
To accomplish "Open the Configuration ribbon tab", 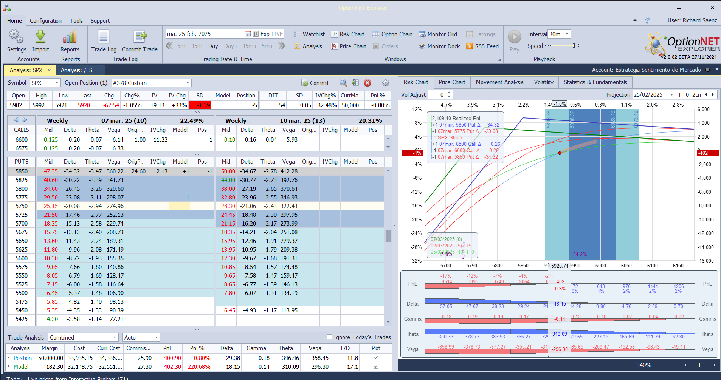I will (45, 21).
